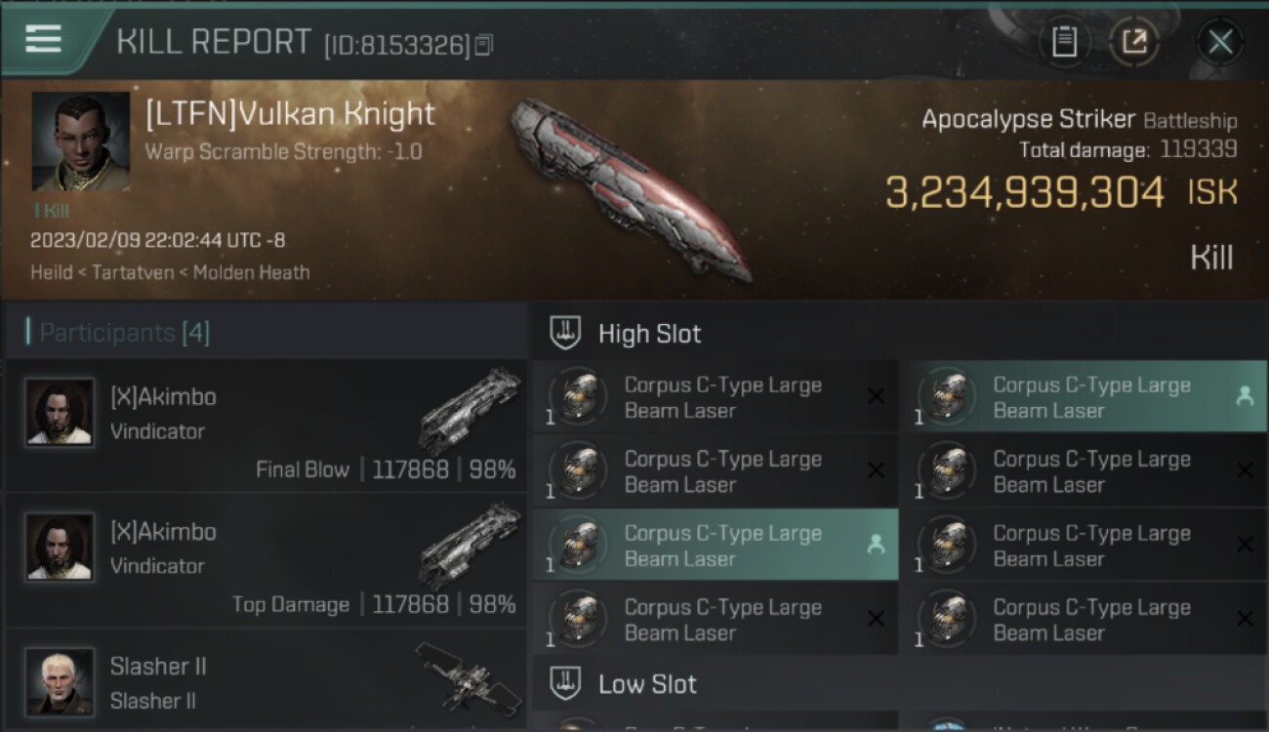Image resolution: width=1269 pixels, height=732 pixels.
Task: Open the hamburger menu icon
Action: tap(43, 39)
